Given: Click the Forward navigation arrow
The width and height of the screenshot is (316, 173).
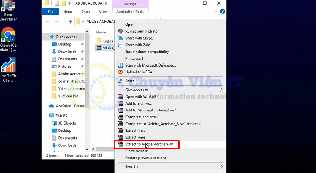Looking at the screenshot, I should click(57, 22).
